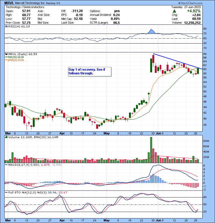The image size is (215, 223).
Task: Click the Apr label under the price chart
Action: [x=62, y=134]
